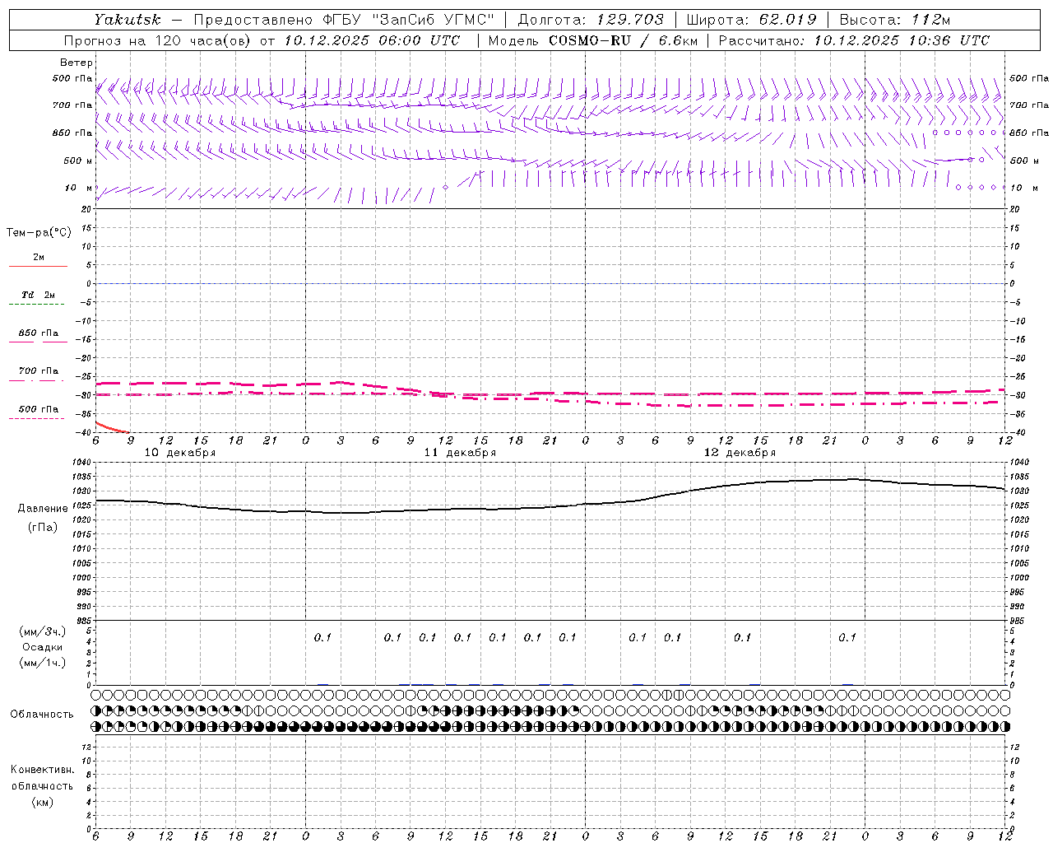The image size is (1053, 843).
Task: Click the 'Широта: 62.019' latitude value
Action: coord(751,19)
